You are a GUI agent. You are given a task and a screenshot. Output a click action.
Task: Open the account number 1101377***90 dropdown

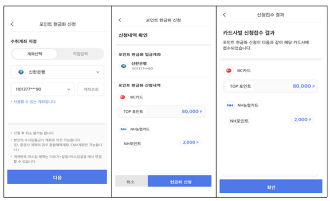click(43, 89)
